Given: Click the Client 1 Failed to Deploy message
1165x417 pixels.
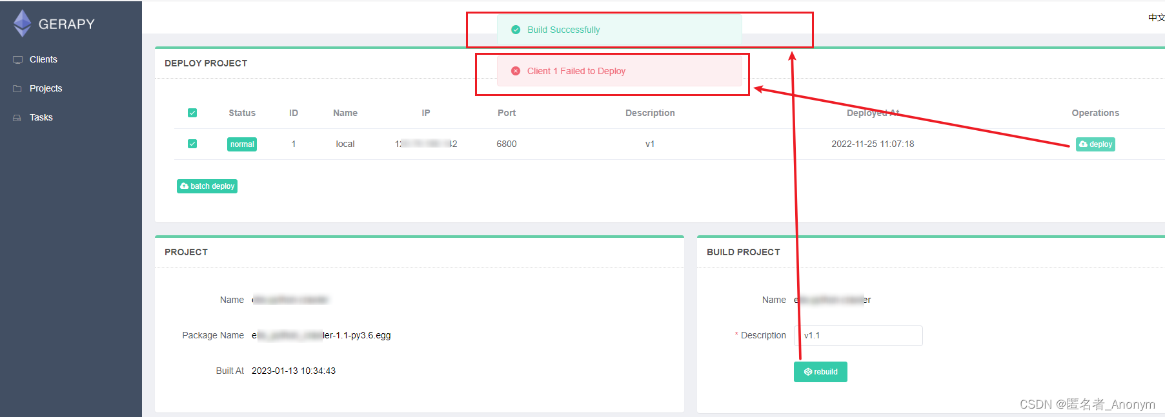Looking at the screenshot, I should tap(576, 71).
